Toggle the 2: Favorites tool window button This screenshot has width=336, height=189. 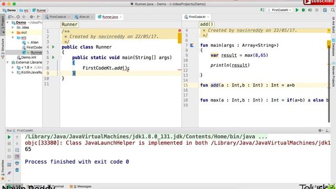coord(3,170)
